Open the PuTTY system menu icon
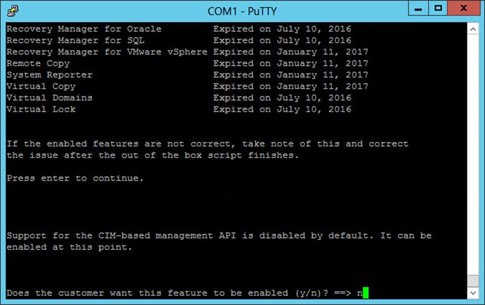485x305 pixels. 12,11
